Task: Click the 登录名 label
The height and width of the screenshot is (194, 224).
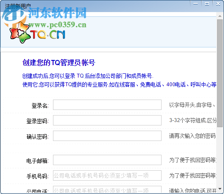Action: tap(40, 106)
